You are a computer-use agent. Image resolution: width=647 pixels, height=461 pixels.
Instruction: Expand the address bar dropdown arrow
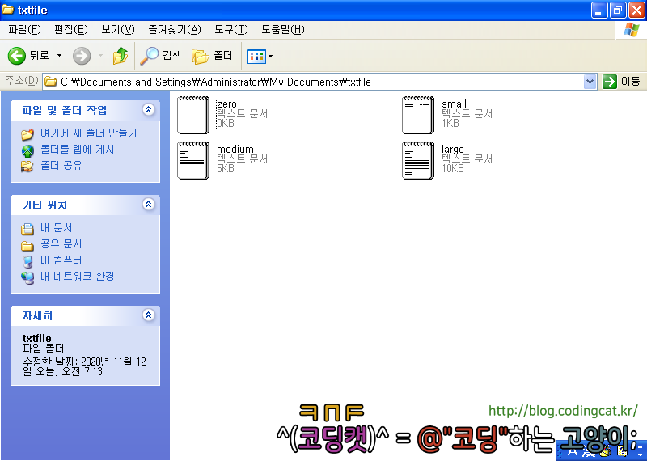click(590, 82)
